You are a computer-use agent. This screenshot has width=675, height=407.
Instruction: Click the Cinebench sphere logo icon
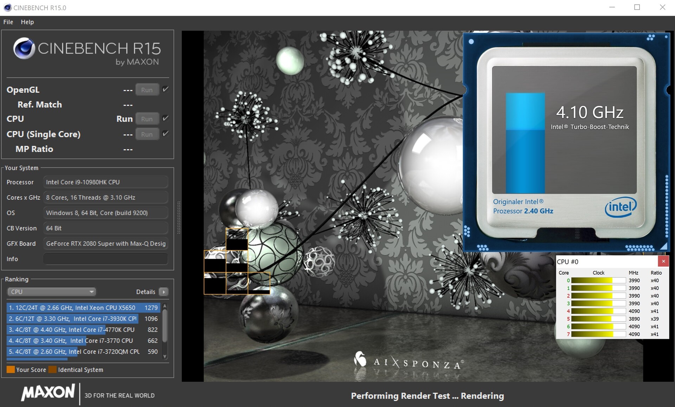pyautogui.click(x=24, y=48)
